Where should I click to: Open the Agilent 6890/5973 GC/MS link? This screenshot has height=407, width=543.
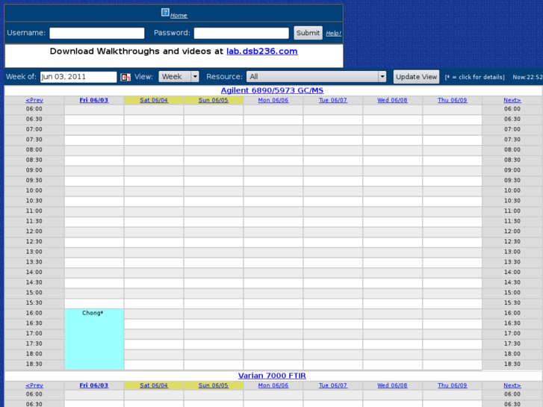point(272,90)
